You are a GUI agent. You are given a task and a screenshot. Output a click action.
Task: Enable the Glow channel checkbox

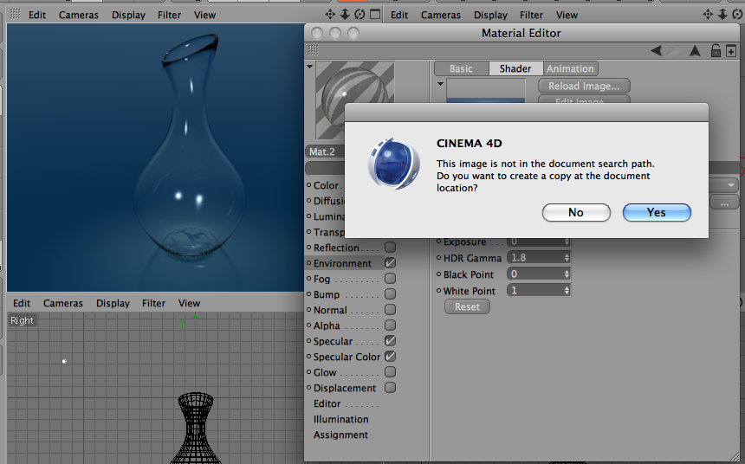click(x=390, y=372)
